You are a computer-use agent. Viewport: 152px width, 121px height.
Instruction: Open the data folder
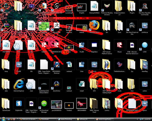(x=6, y=84)
